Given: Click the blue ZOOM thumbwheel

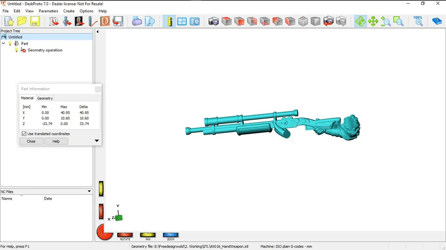Looking at the screenshot, I should click(x=171, y=235).
